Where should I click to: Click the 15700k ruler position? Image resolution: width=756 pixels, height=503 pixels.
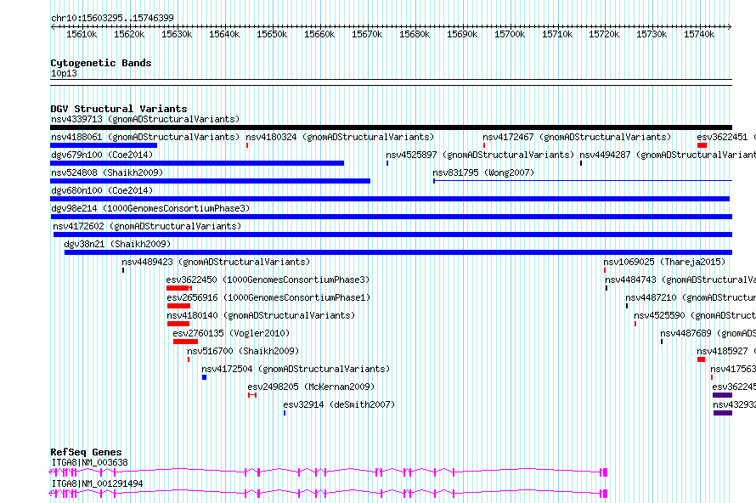point(509,34)
